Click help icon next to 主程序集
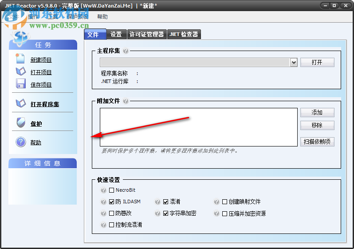The width and height of the screenshot is (354, 249). click(126, 51)
